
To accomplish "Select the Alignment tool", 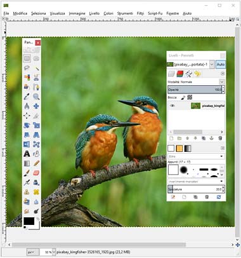I will point(27,116).
